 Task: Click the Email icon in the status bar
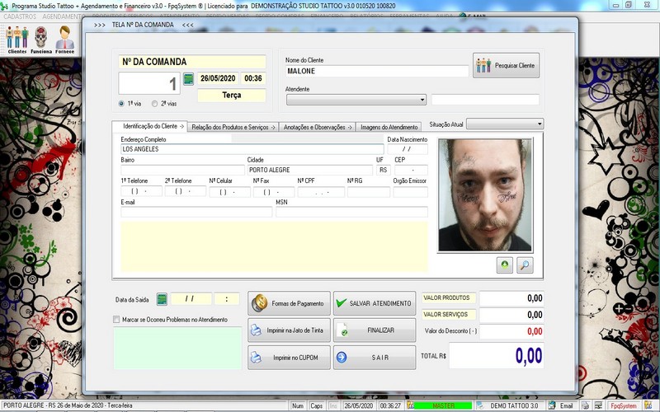coord(551,405)
